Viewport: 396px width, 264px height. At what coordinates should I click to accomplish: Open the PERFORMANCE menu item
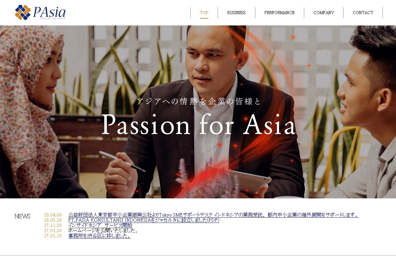pyautogui.click(x=279, y=13)
